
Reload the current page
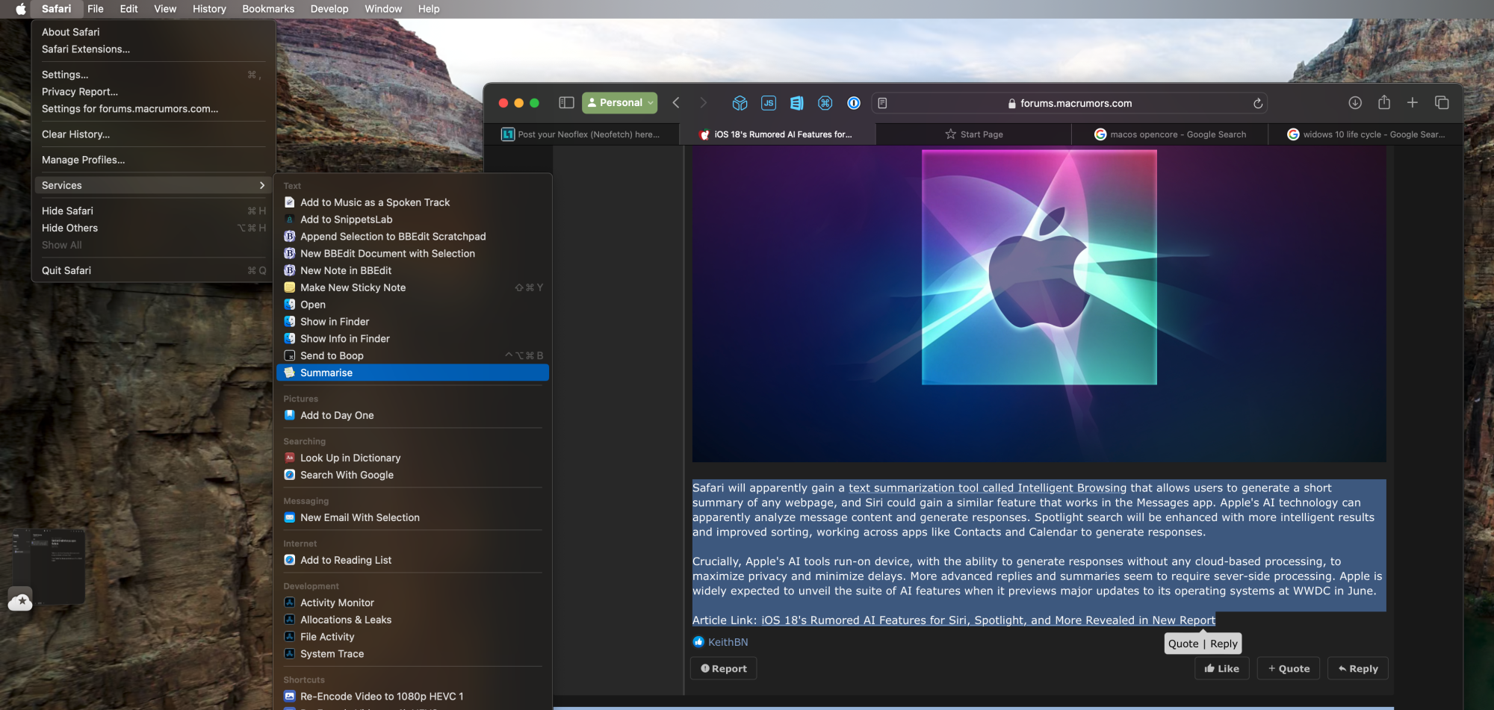click(x=1258, y=103)
